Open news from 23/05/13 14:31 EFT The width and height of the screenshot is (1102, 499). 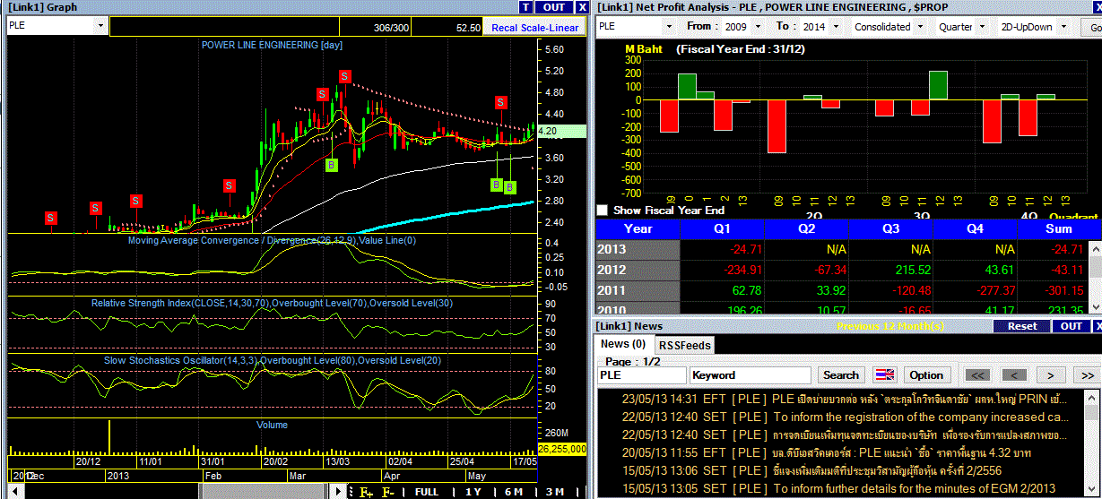[841, 399]
